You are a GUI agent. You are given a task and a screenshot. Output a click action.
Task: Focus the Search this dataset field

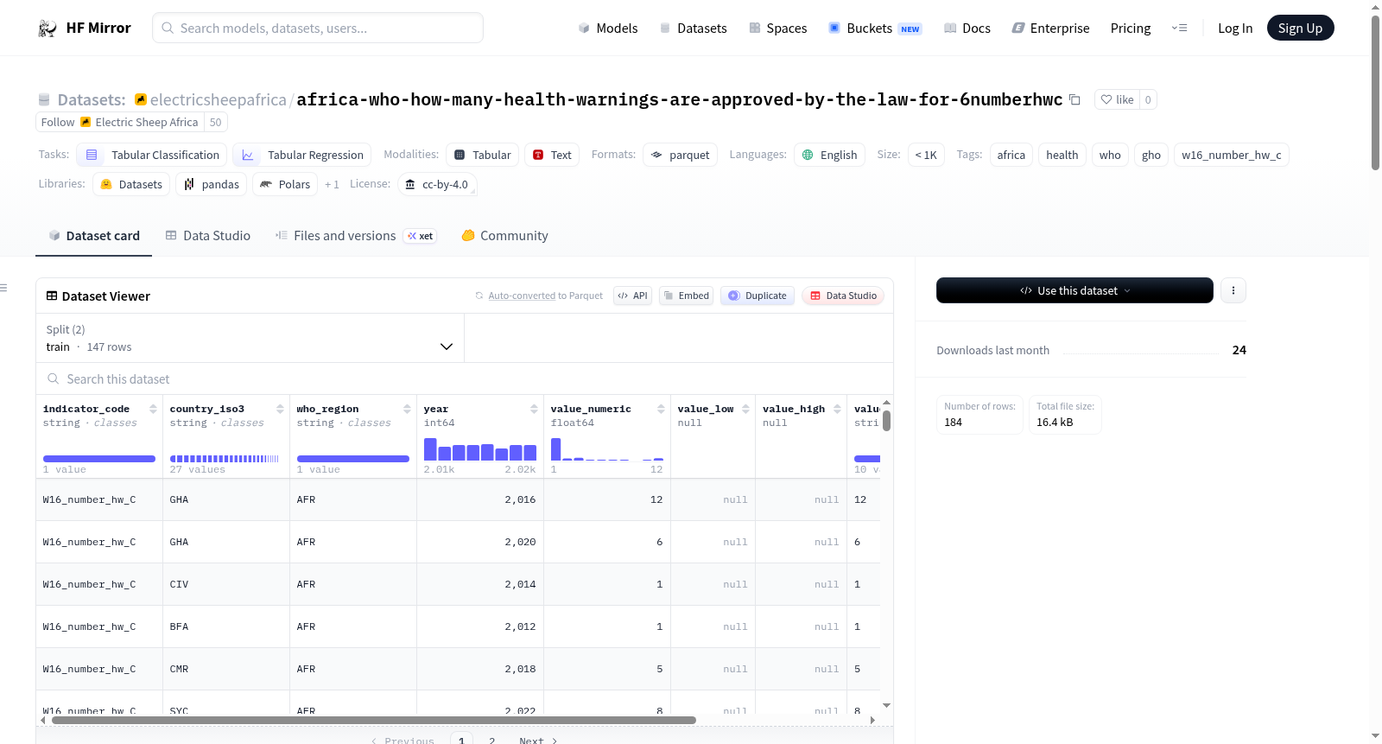[x=465, y=379]
